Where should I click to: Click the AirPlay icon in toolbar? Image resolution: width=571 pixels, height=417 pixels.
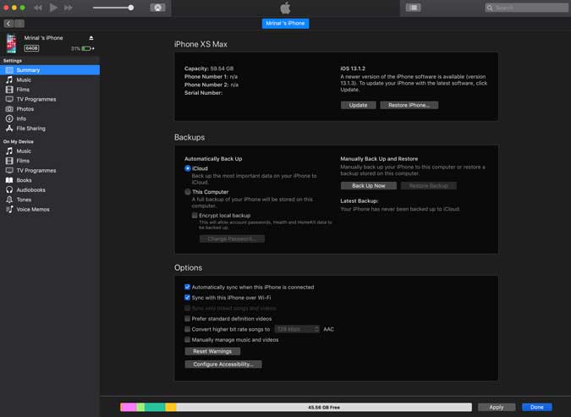click(x=157, y=8)
